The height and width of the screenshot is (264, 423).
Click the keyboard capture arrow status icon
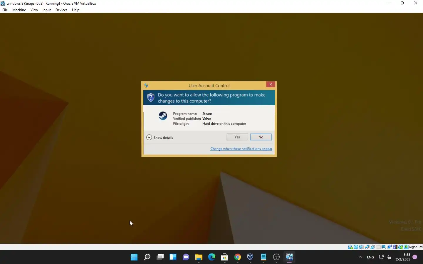(x=406, y=247)
